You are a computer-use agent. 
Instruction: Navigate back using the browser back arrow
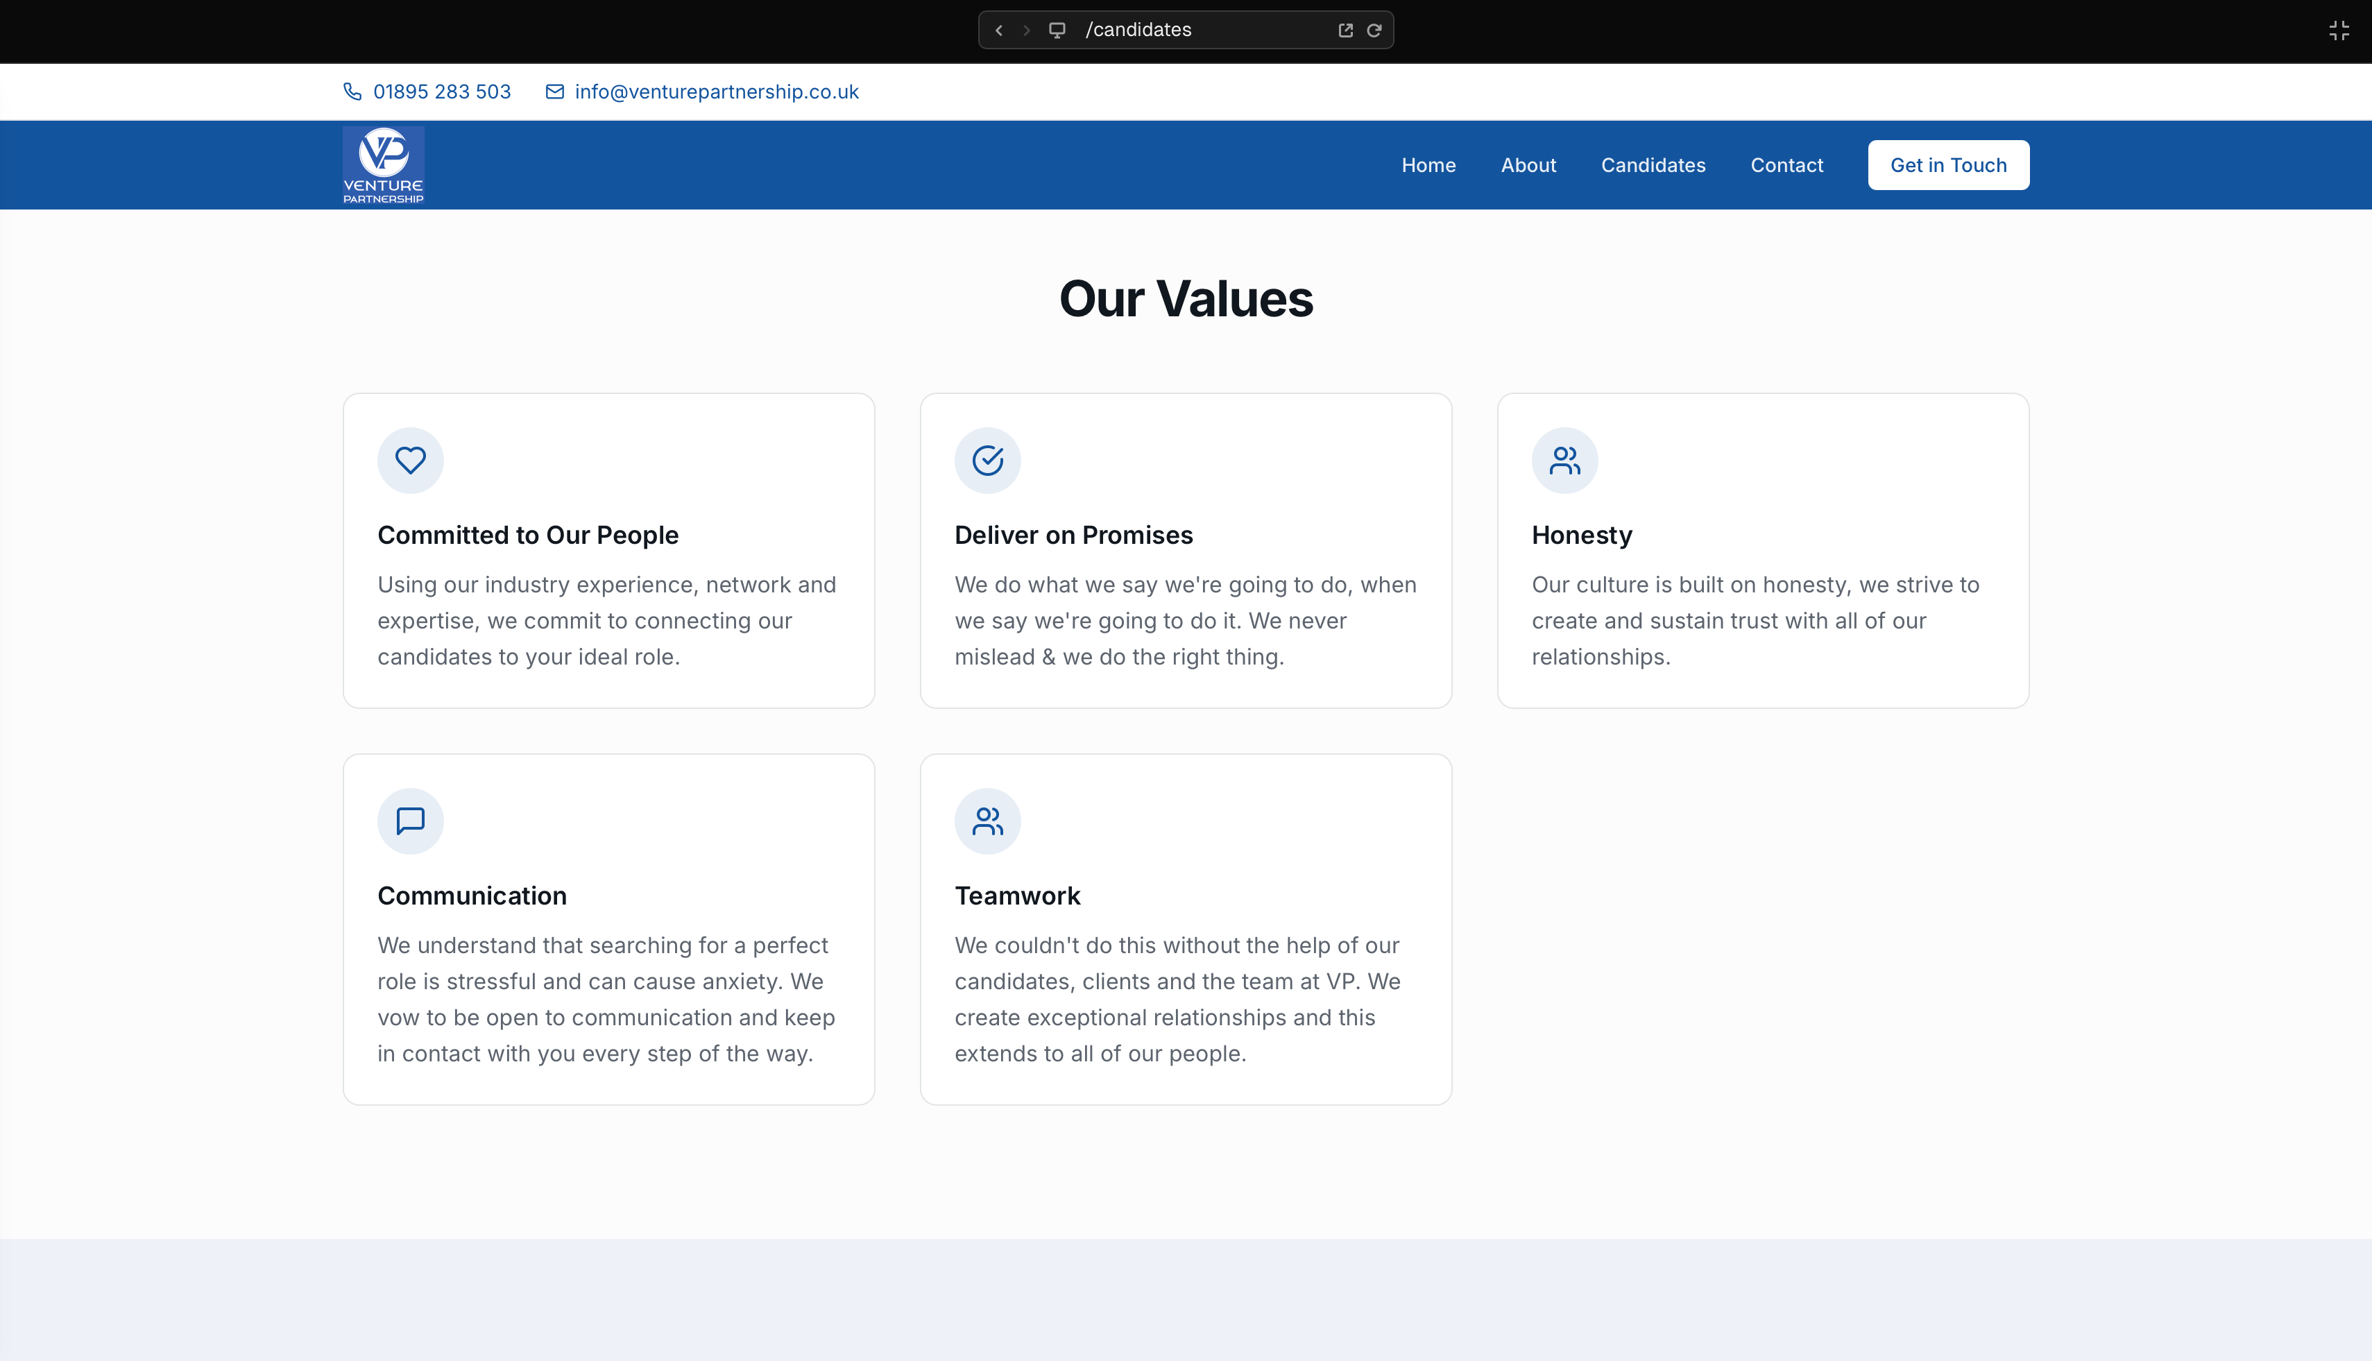coord(998,29)
